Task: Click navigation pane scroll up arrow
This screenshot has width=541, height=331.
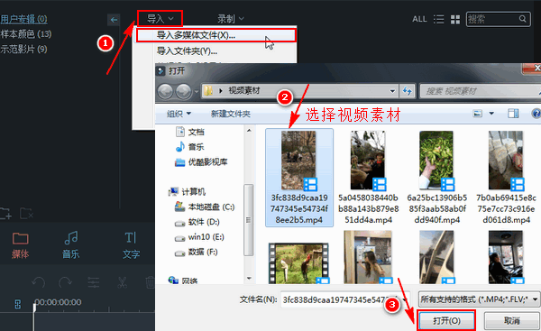Action: 249,131
